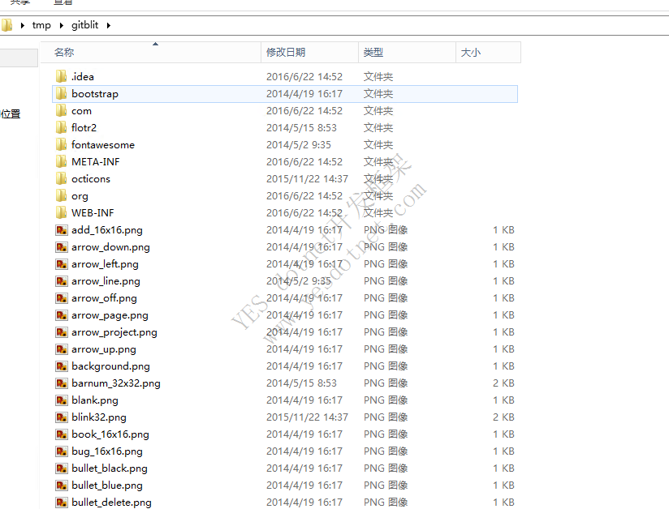
Task: Go to tmp in the address bar
Action: (41, 26)
